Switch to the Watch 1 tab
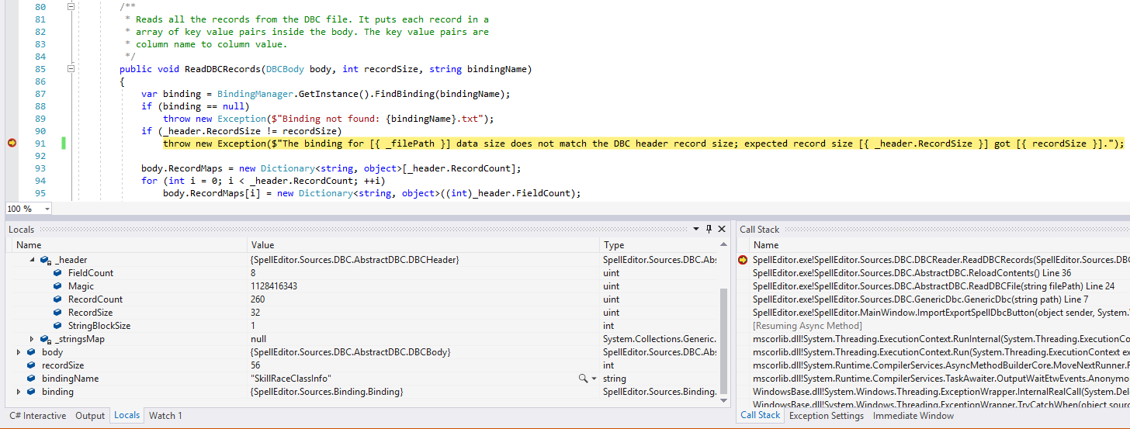Image resolution: width=1130 pixels, height=429 pixels. pos(165,416)
